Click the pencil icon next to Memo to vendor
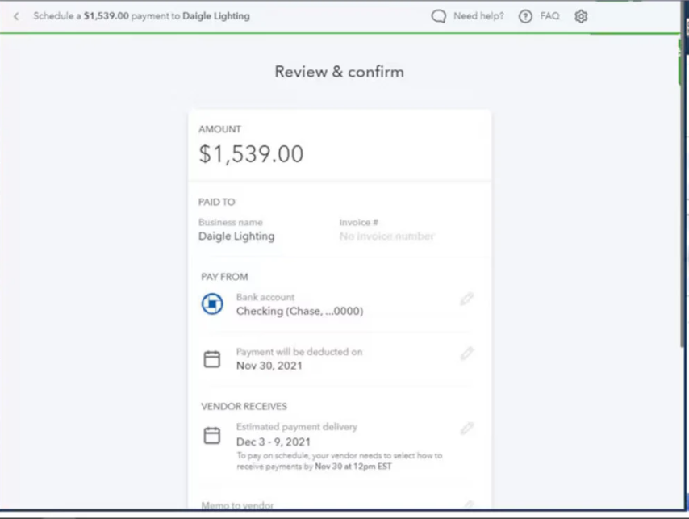 coord(466,504)
